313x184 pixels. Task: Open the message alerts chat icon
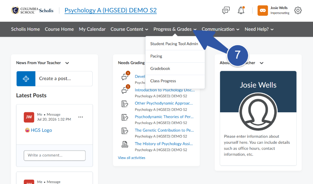226,10
